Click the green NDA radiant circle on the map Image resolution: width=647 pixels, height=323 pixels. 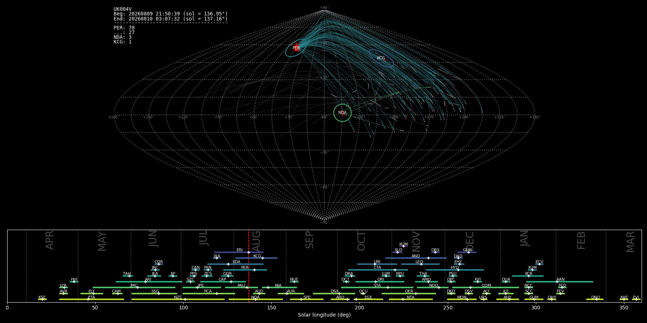pyautogui.click(x=342, y=113)
